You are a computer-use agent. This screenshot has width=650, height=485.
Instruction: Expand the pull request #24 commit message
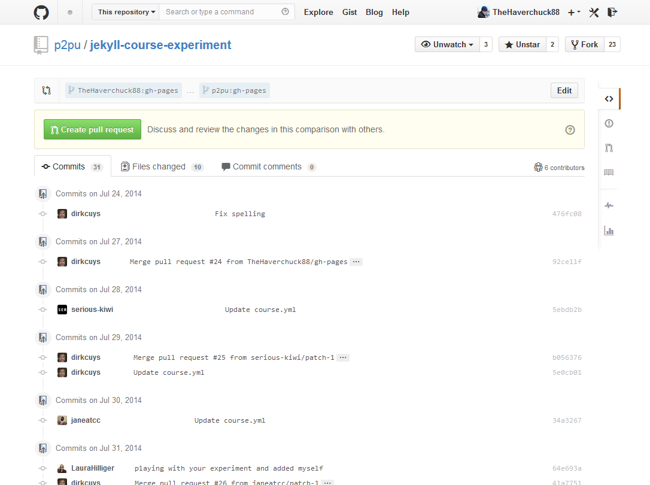356,262
